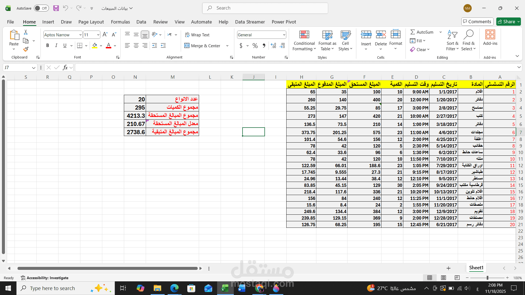Open the Name Box dropdown arrow
The height and width of the screenshot is (295, 525).
coord(34,67)
